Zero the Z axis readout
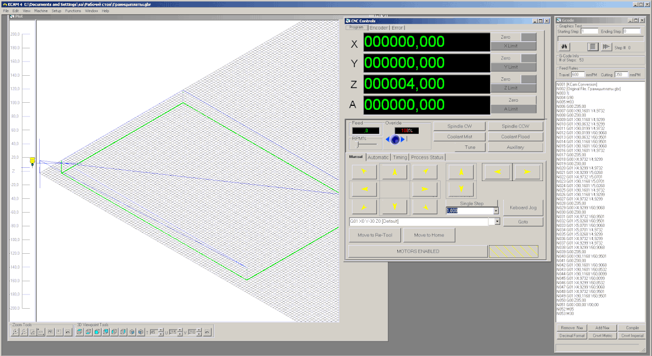652x356 pixels. click(x=506, y=79)
